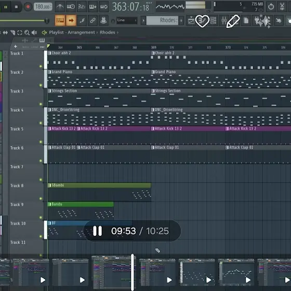Open the undo history icon
The image size is (291, 291).
pos(271,7)
